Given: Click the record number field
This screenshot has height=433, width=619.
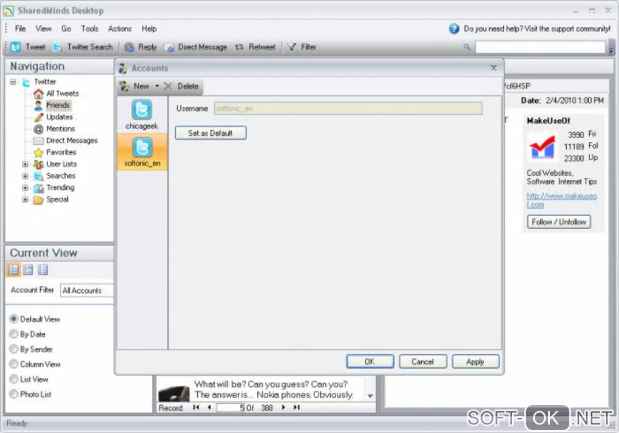Looking at the screenshot, I should tap(230, 408).
